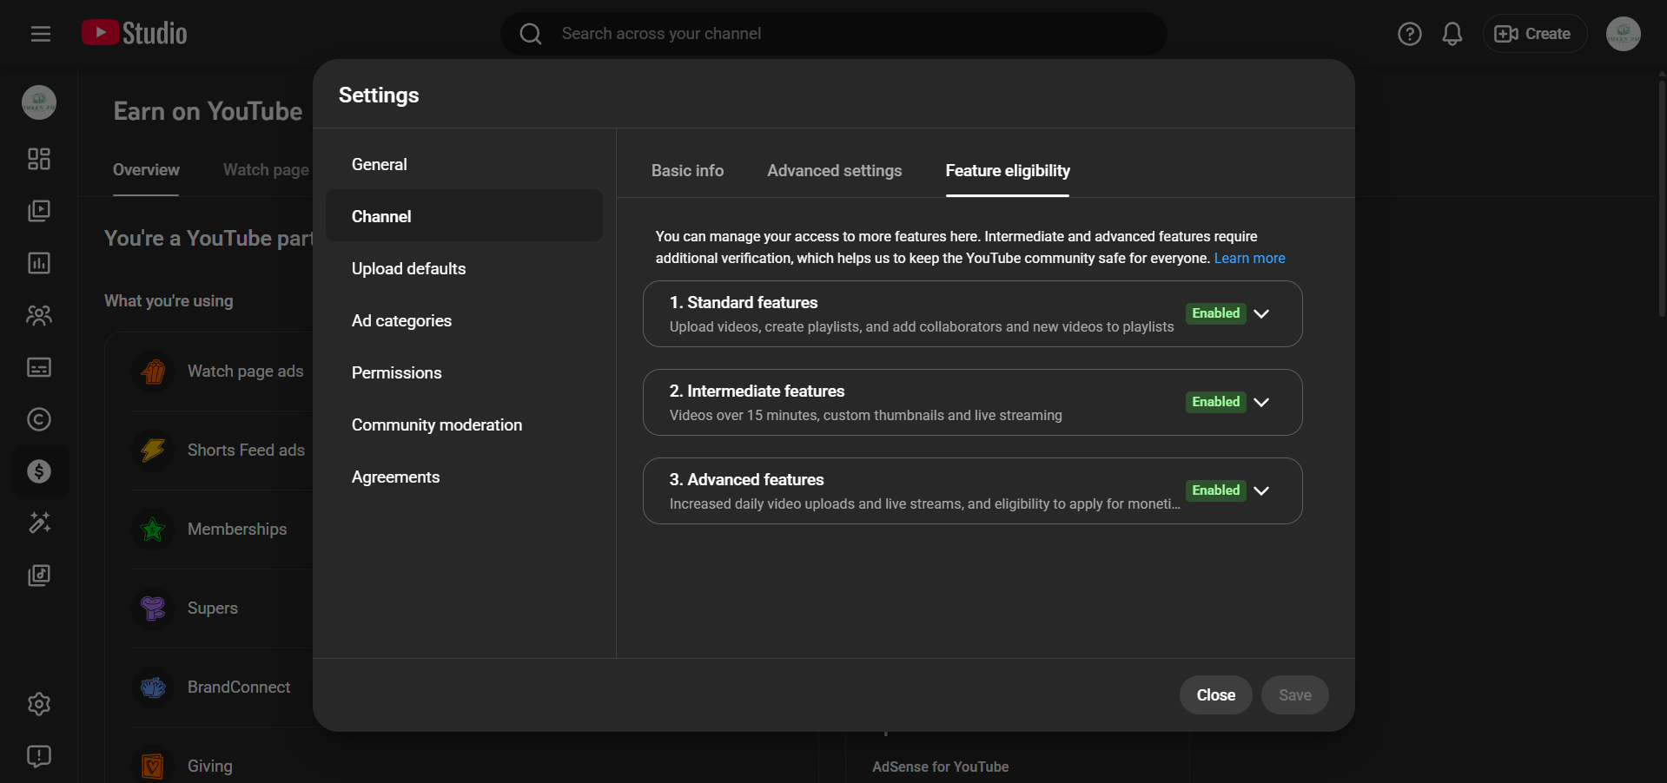1667x783 pixels.
Task: Expand the Standard features section
Action: [x=1261, y=313]
